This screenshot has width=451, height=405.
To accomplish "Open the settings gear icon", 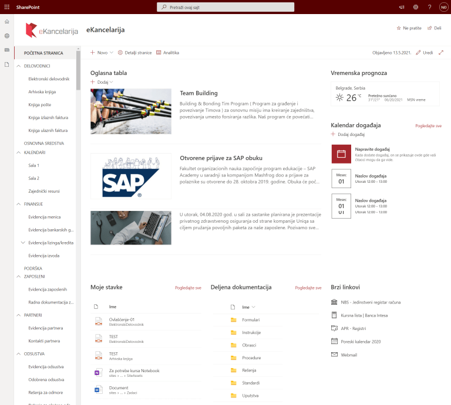I will point(416,6).
